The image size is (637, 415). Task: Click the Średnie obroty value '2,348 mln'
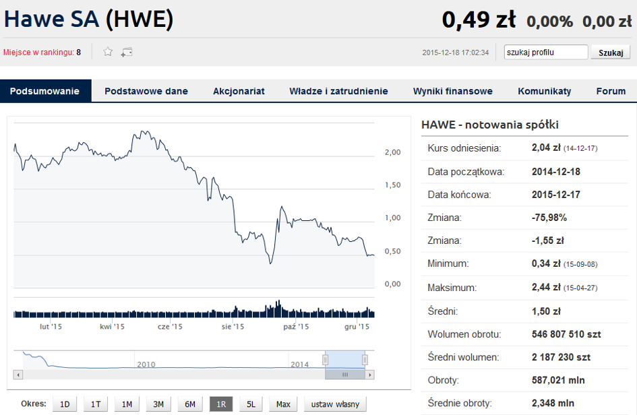pos(553,404)
